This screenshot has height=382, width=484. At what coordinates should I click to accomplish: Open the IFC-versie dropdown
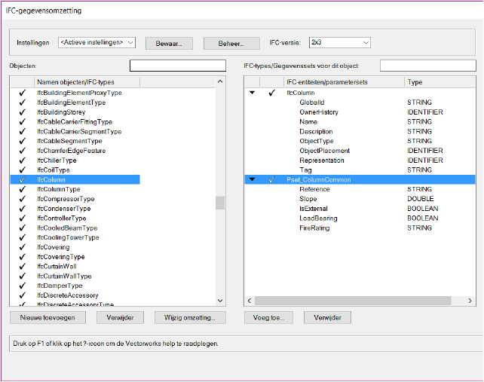pos(339,43)
